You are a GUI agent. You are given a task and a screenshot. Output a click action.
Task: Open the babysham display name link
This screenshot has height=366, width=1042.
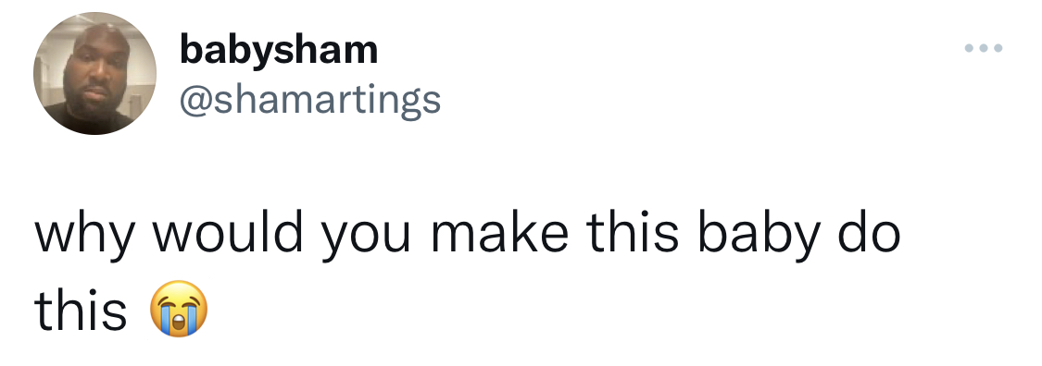[279, 51]
